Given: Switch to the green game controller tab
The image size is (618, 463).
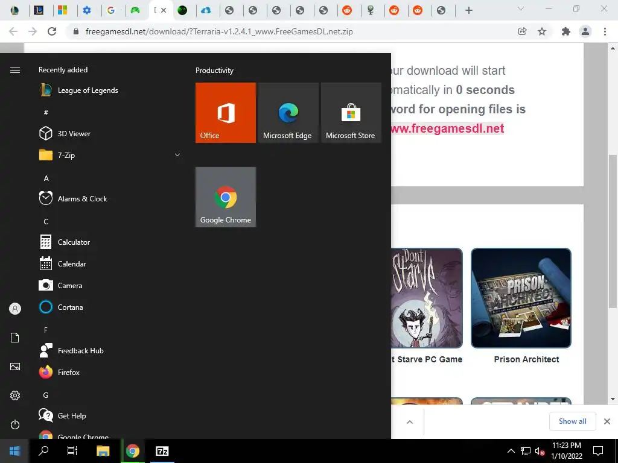Looking at the screenshot, I should (x=135, y=10).
